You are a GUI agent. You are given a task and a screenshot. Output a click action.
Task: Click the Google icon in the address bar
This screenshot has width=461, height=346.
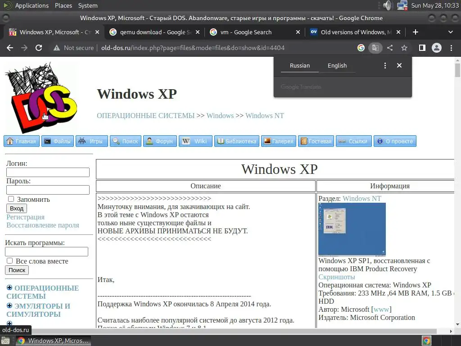tap(361, 48)
